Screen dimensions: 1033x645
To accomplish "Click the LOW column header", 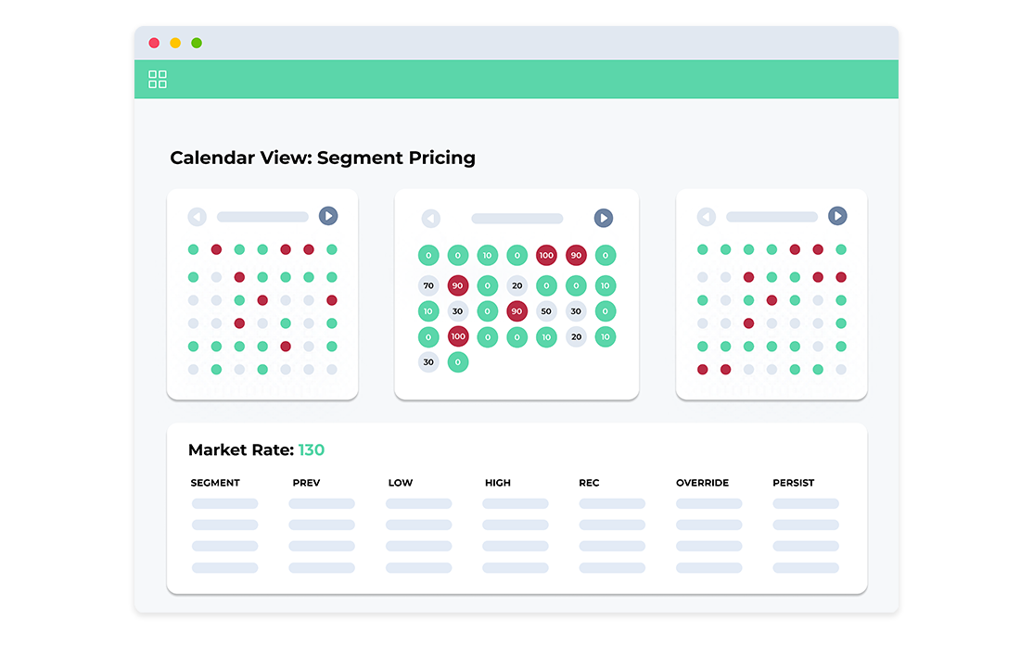I will (401, 483).
